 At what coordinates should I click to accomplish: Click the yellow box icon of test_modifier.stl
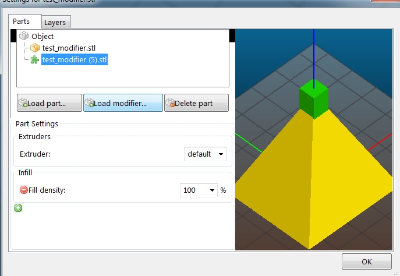tap(35, 48)
